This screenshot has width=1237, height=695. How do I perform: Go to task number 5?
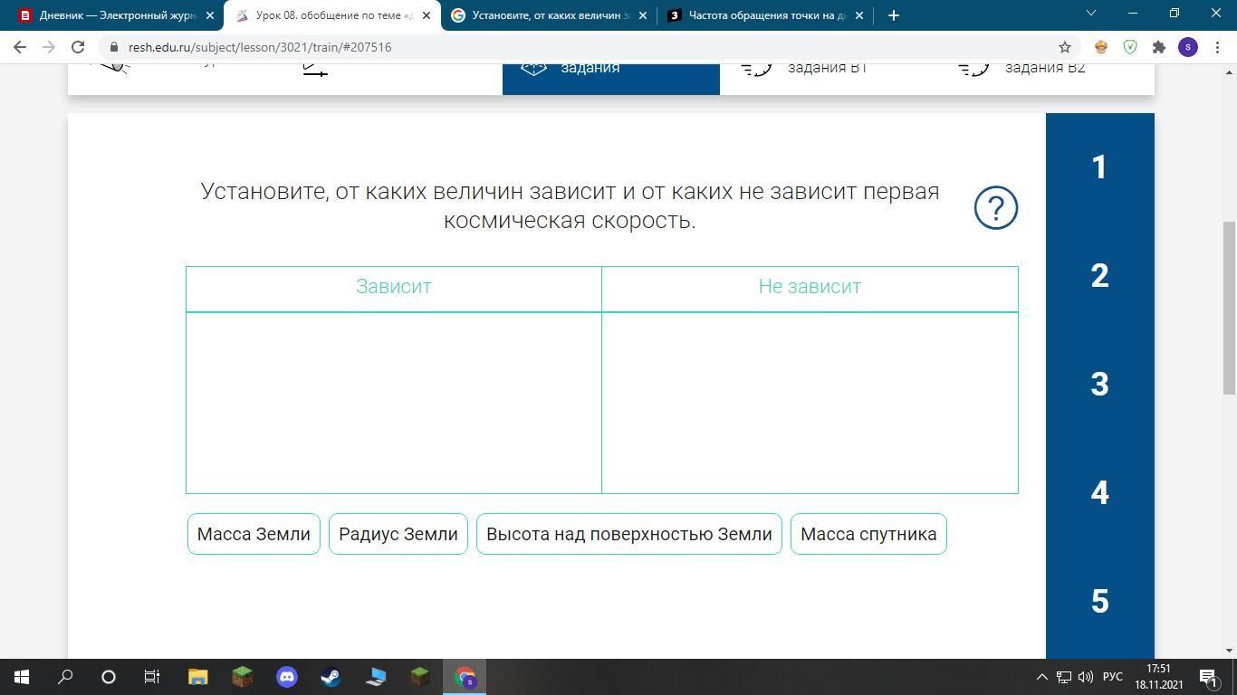(1099, 602)
